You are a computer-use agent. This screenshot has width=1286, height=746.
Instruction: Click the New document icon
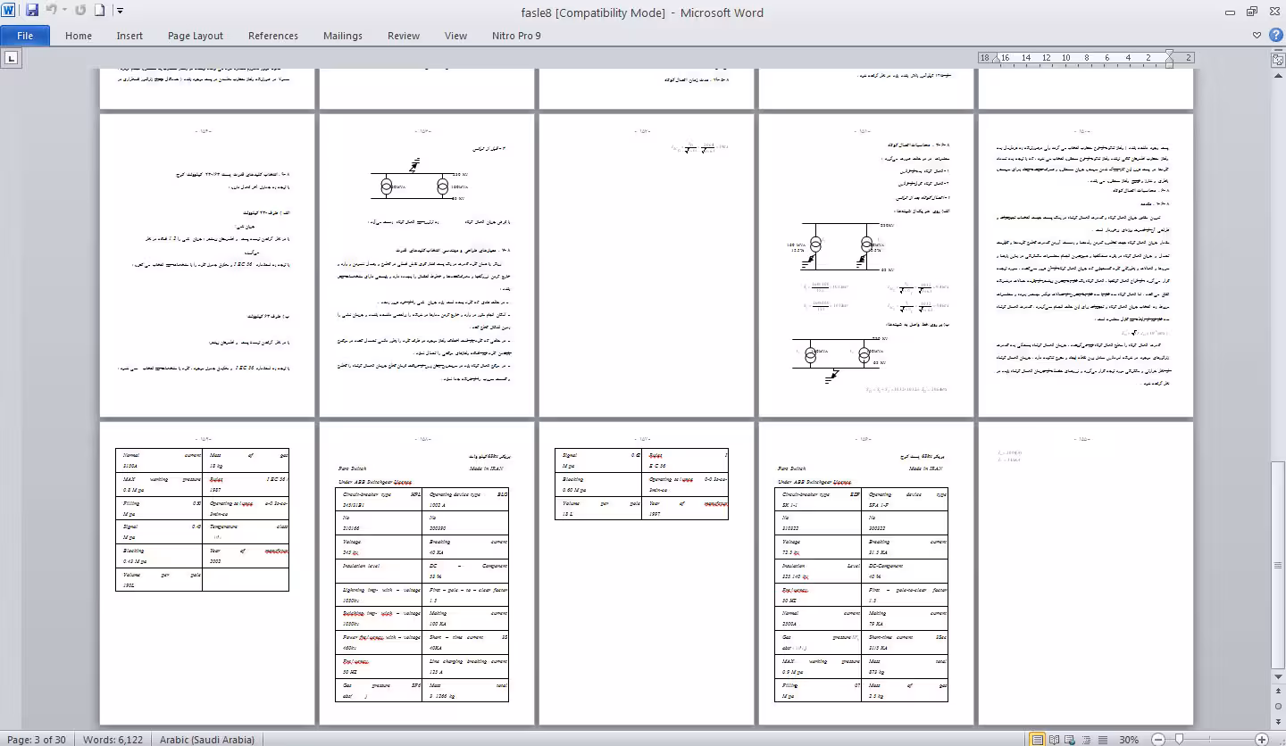click(100, 11)
